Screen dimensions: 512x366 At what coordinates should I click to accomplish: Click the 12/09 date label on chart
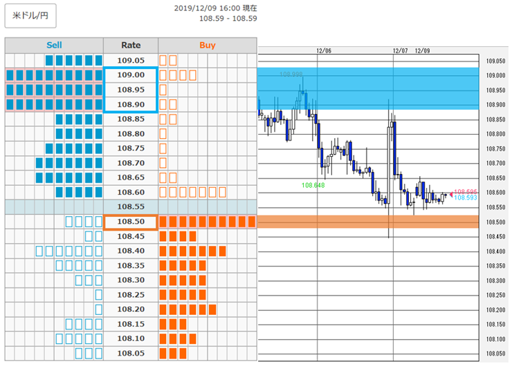tap(422, 51)
